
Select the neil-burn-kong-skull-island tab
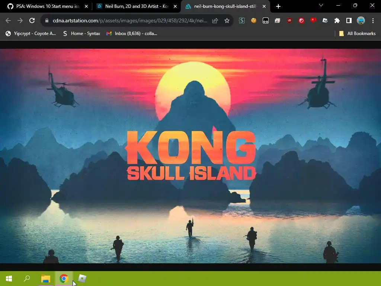225,6
